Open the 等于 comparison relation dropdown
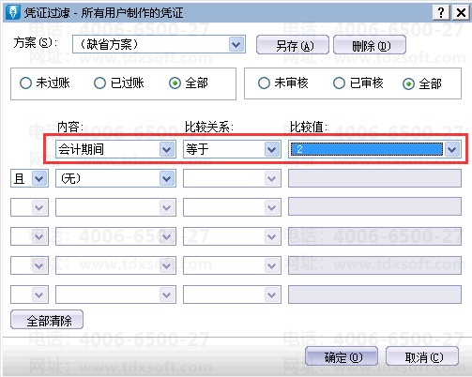This screenshot has width=472, height=377. (272, 149)
